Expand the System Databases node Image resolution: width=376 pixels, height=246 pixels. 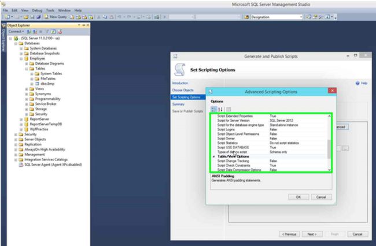pos(21,49)
